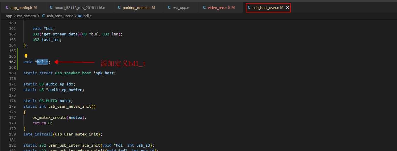Open the usb_app.c tab

coord(181,8)
